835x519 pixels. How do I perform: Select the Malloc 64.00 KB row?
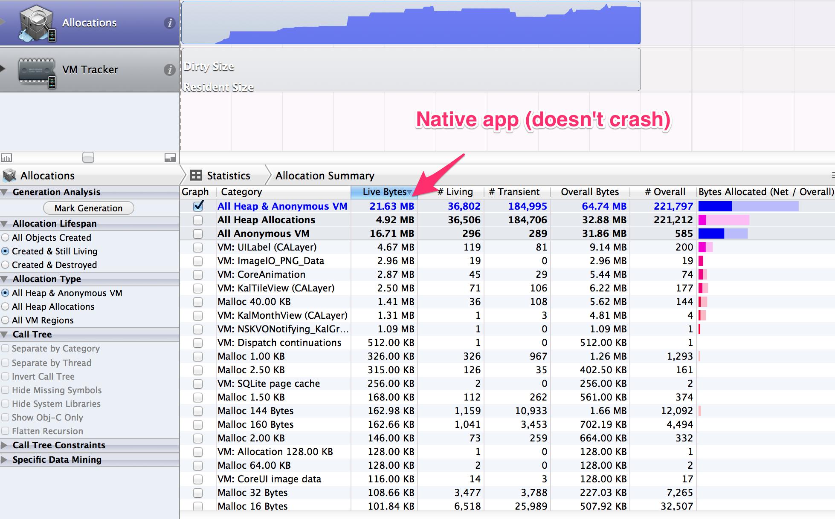[507, 465]
